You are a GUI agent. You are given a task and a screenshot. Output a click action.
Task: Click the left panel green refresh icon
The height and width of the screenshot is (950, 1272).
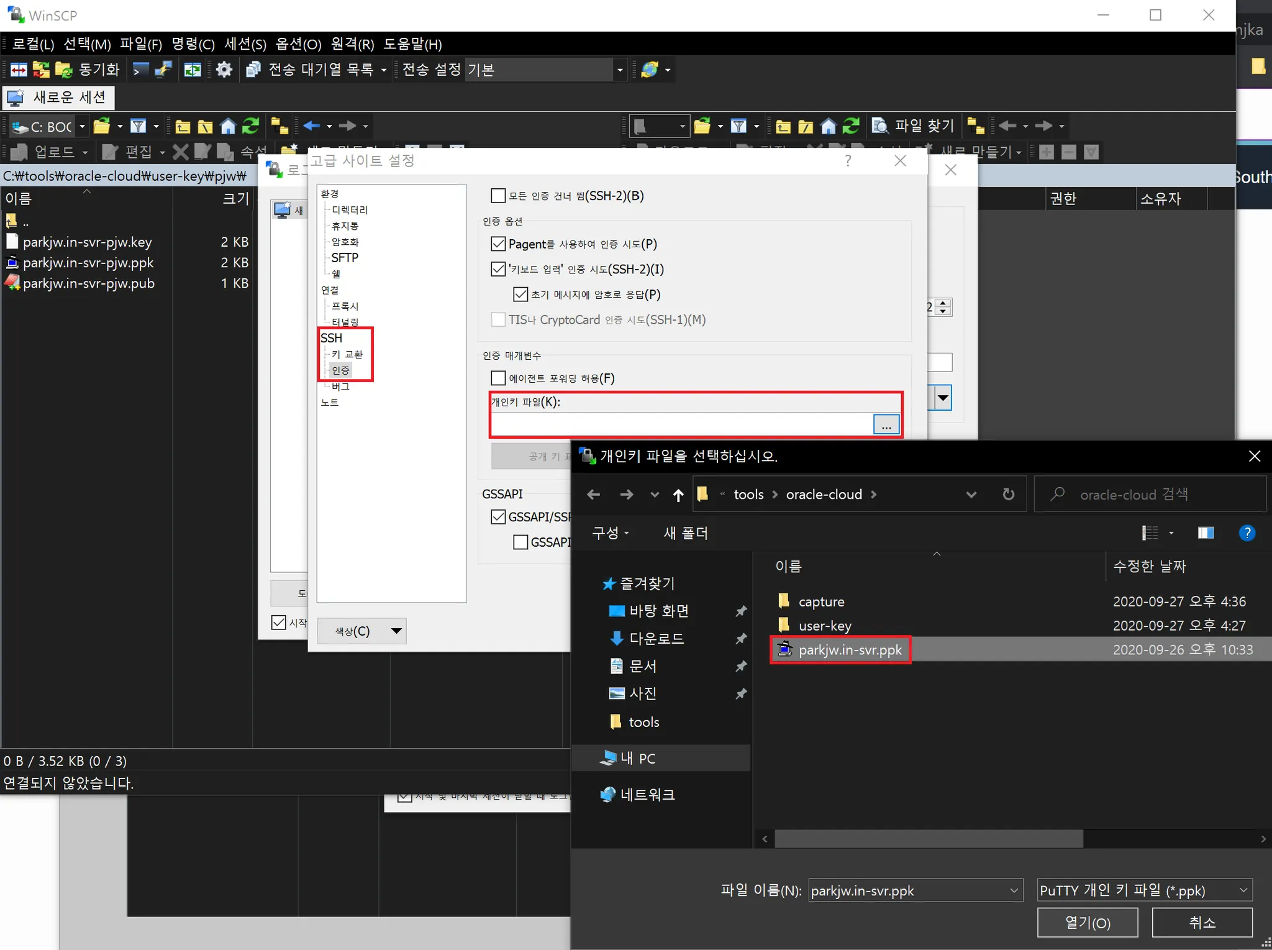251,126
